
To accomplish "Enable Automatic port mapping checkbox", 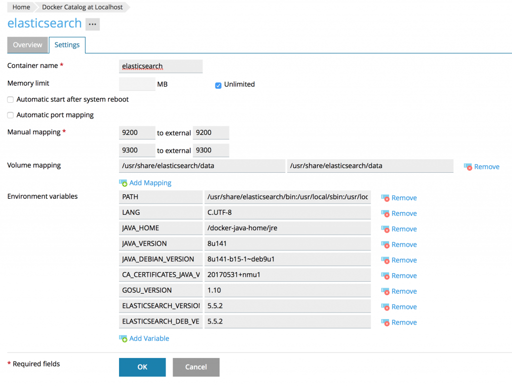I will tap(10, 115).
